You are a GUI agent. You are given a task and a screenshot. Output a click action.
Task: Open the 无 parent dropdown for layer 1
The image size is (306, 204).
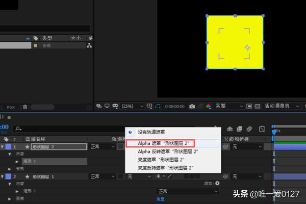pos(246,146)
